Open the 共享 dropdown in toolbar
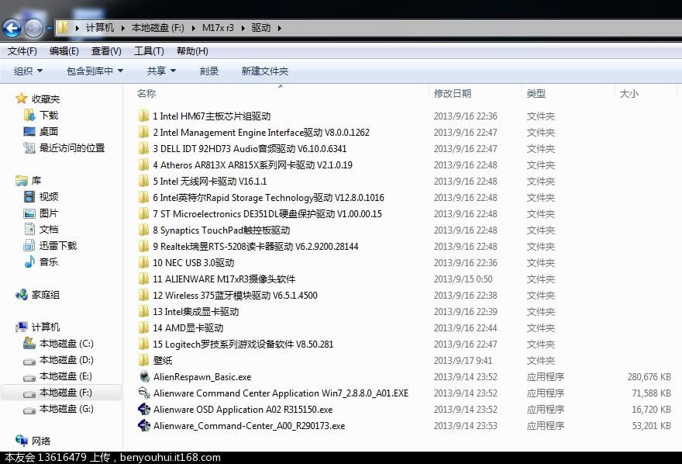This screenshot has height=464, width=682. point(161,71)
